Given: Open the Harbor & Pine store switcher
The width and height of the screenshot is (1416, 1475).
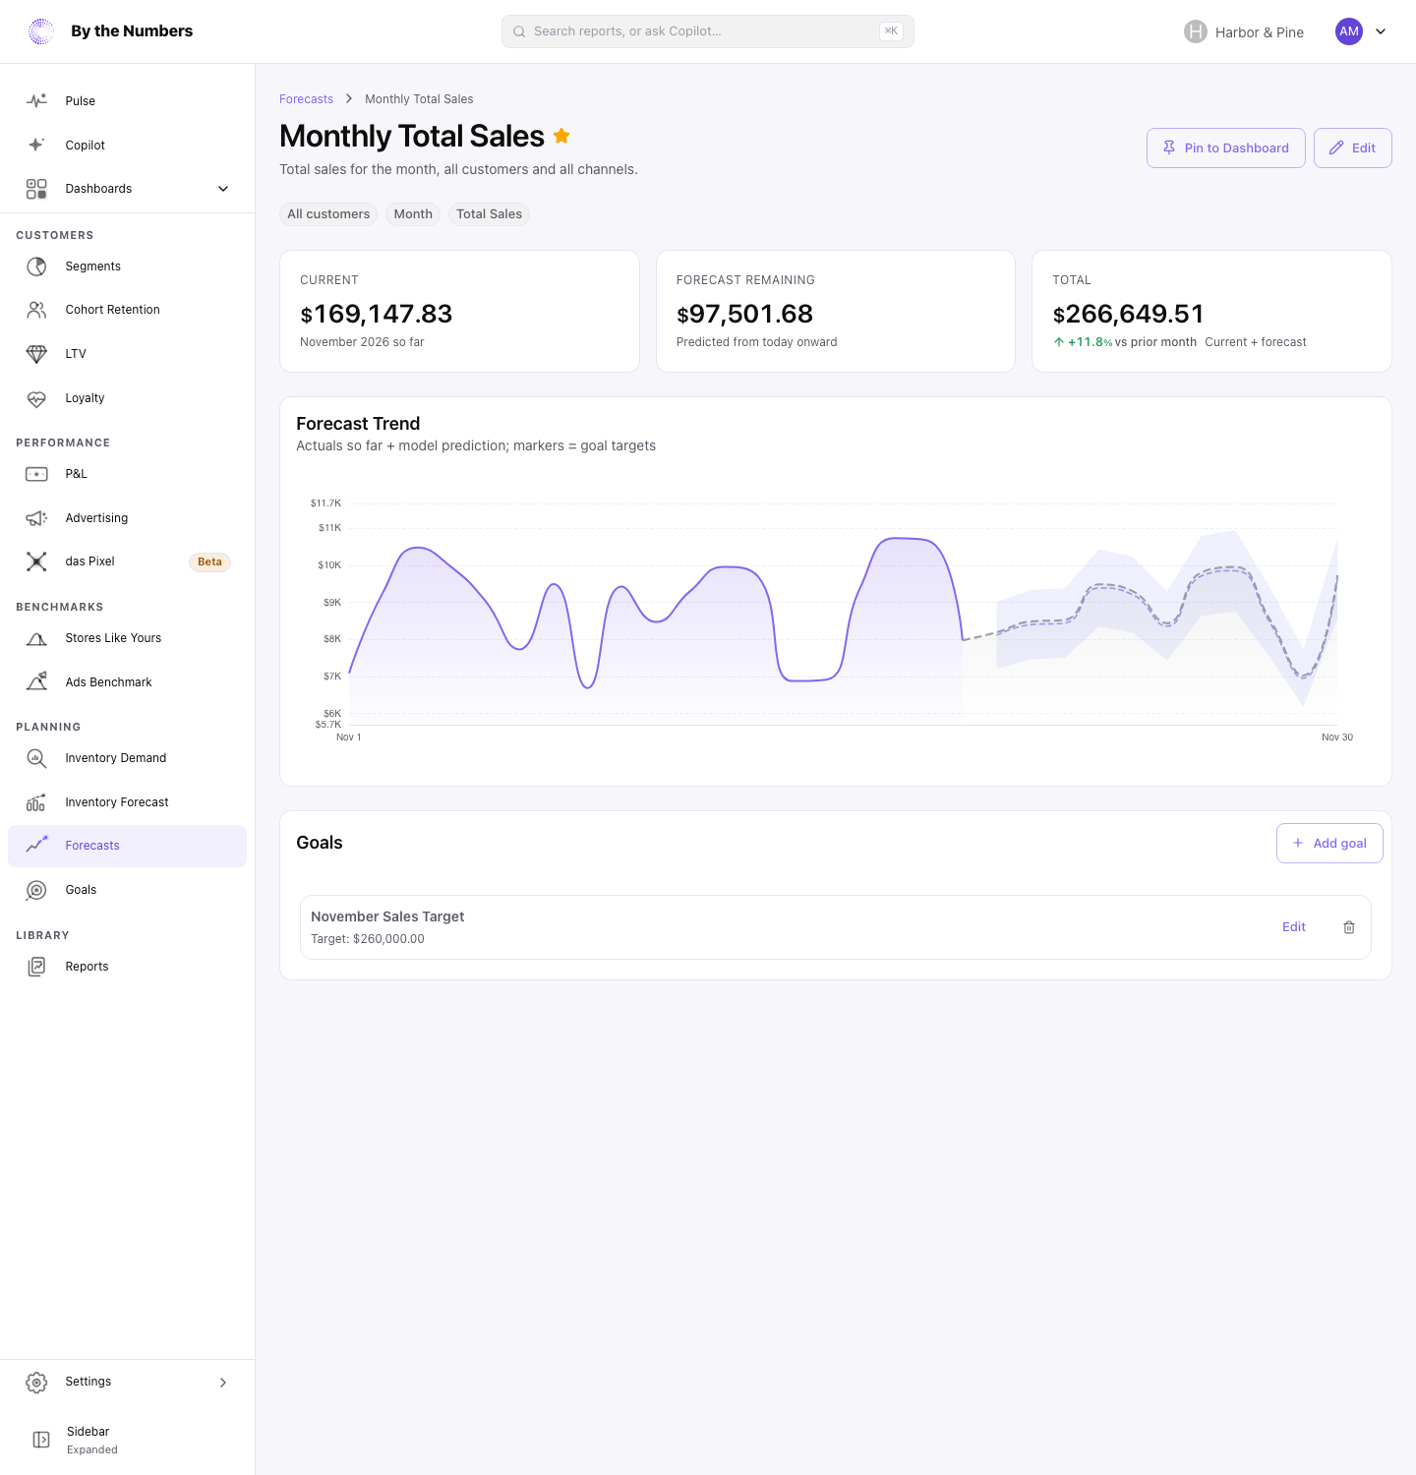Looking at the screenshot, I should click(1244, 31).
